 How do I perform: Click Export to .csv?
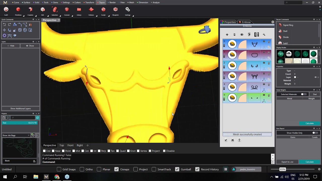288,162
